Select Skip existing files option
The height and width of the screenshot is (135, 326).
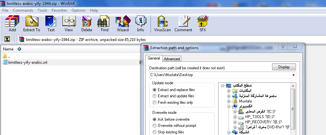(x=155, y=132)
